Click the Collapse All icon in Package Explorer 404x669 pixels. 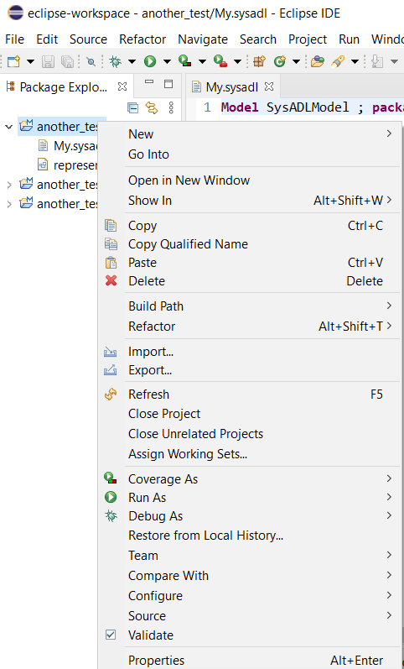click(x=133, y=108)
